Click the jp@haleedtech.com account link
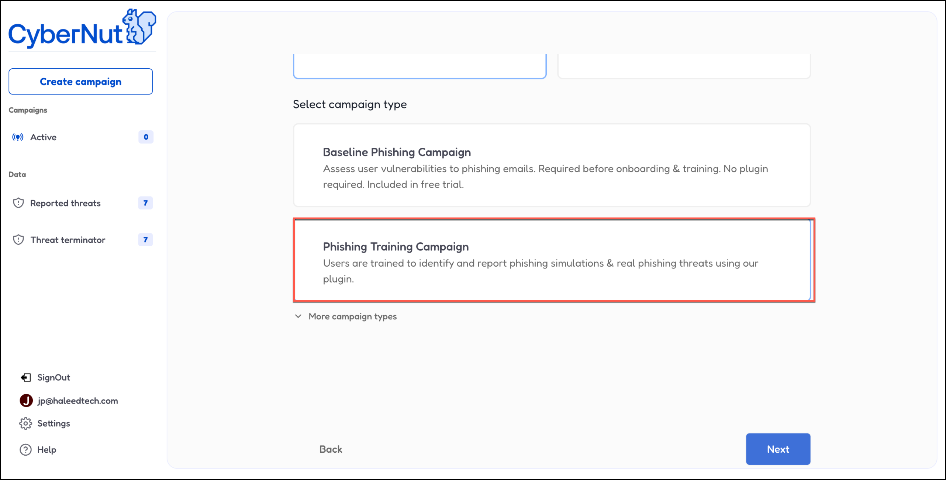Image resolution: width=946 pixels, height=480 pixels. [x=77, y=401]
